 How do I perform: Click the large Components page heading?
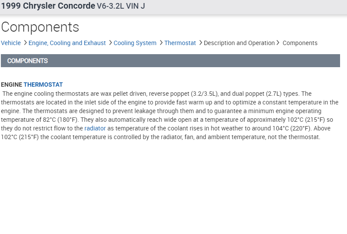tap(40, 27)
